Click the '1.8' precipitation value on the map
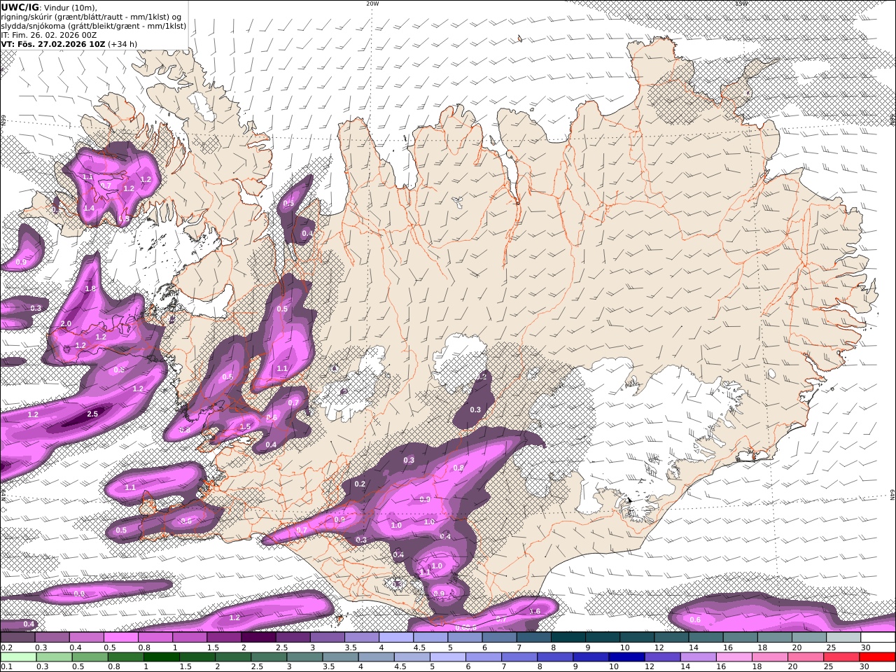 point(90,288)
